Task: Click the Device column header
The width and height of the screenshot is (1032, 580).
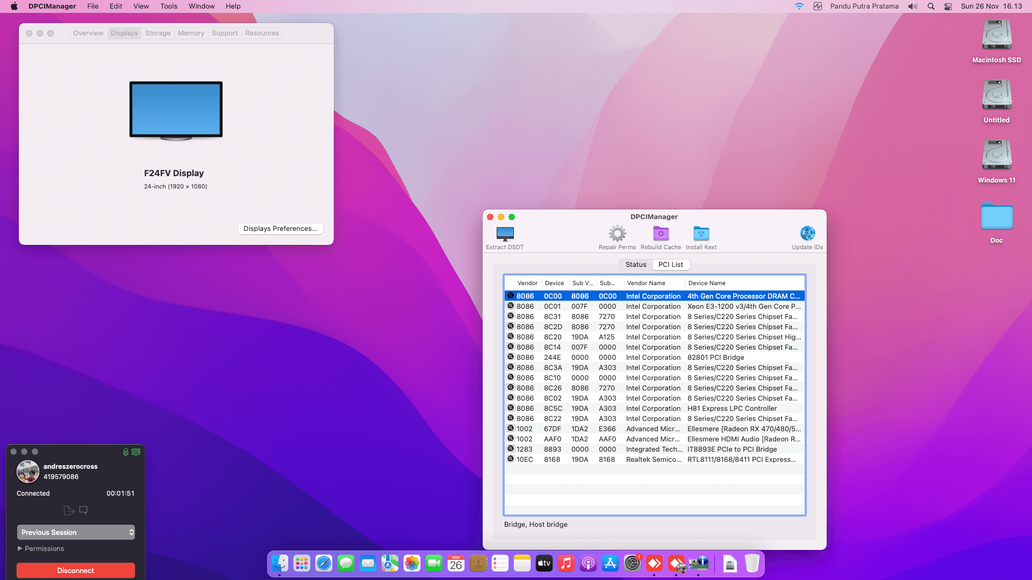Action: (555, 283)
